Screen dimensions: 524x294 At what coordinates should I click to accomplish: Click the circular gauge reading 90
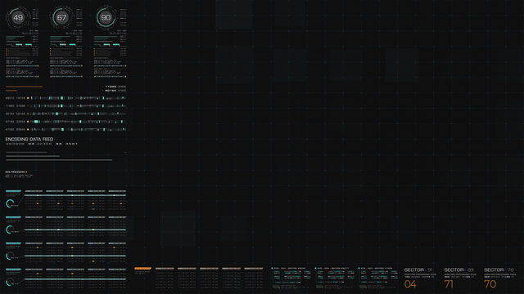(106, 18)
